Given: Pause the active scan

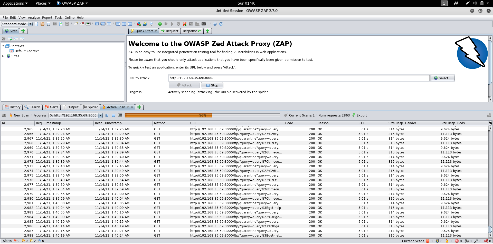Looking at the screenshot, I should [x=107, y=115].
